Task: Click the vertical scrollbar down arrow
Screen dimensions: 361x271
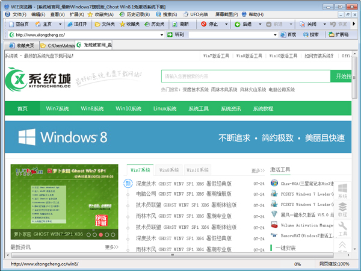Action: click(x=354, y=249)
